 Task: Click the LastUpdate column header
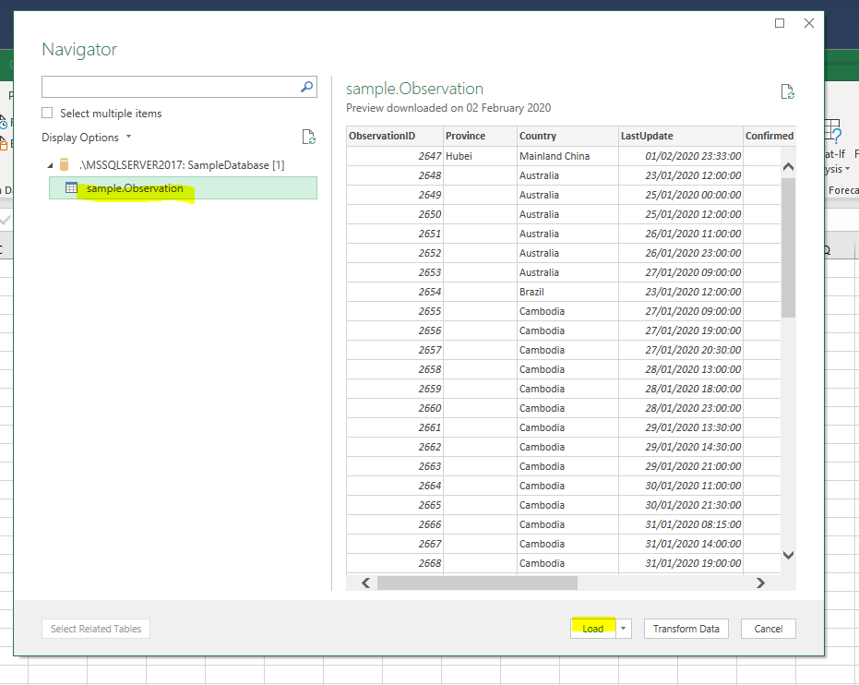coord(680,136)
